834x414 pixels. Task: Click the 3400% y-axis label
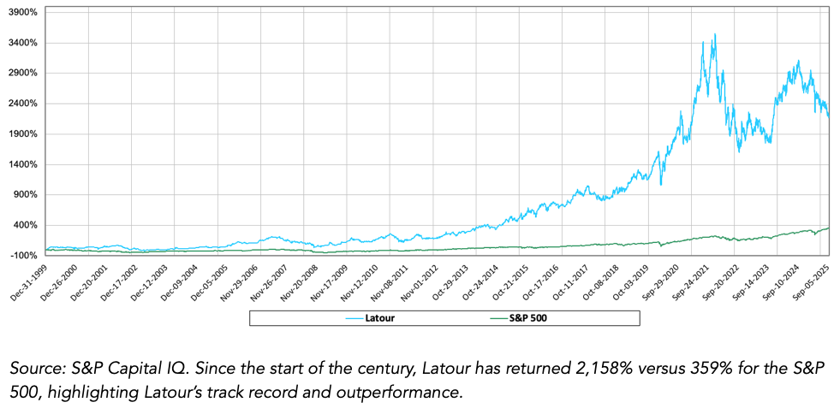tap(24, 43)
